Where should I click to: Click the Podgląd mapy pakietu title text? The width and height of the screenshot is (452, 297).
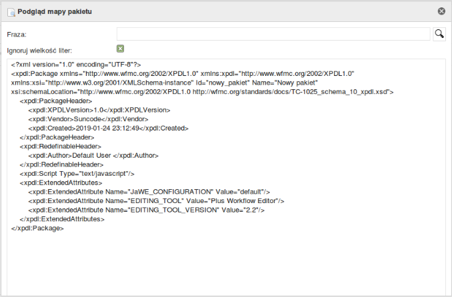click(55, 12)
